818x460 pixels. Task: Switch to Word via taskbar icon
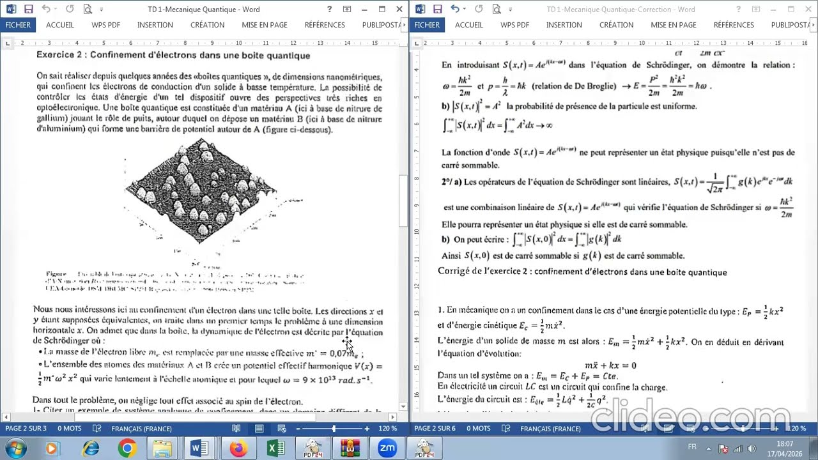(200, 448)
